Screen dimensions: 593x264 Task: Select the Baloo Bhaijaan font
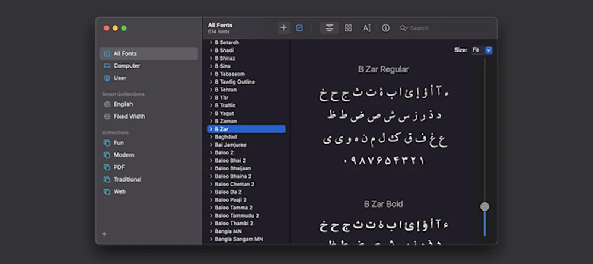(247, 168)
